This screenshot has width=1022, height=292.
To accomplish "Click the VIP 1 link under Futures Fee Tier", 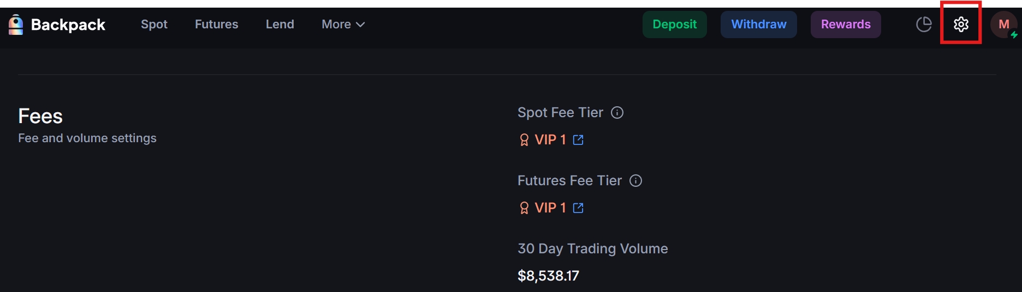I will [550, 208].
